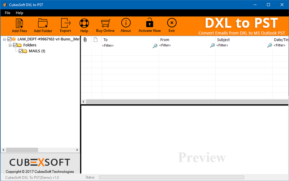Maximize the CubexSoft window
Viewport: 289px width, 181px height.
click(268, 5)
